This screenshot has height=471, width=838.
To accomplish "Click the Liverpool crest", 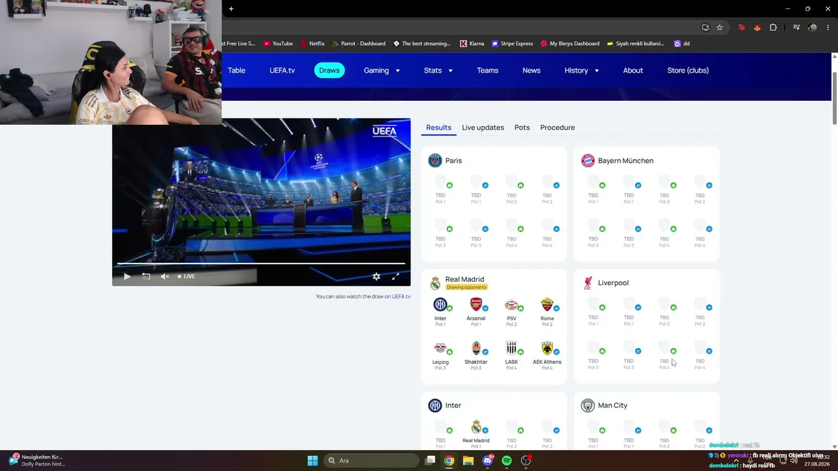I will click(588, 283).
